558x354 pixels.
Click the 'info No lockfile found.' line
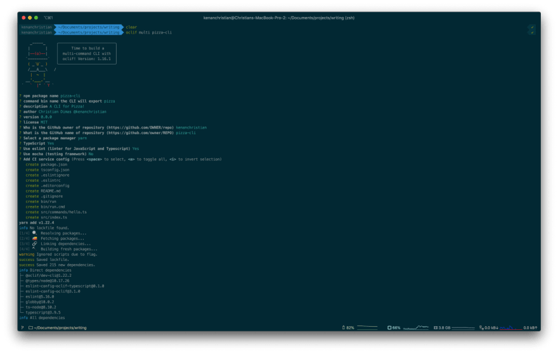click(44, 228)
